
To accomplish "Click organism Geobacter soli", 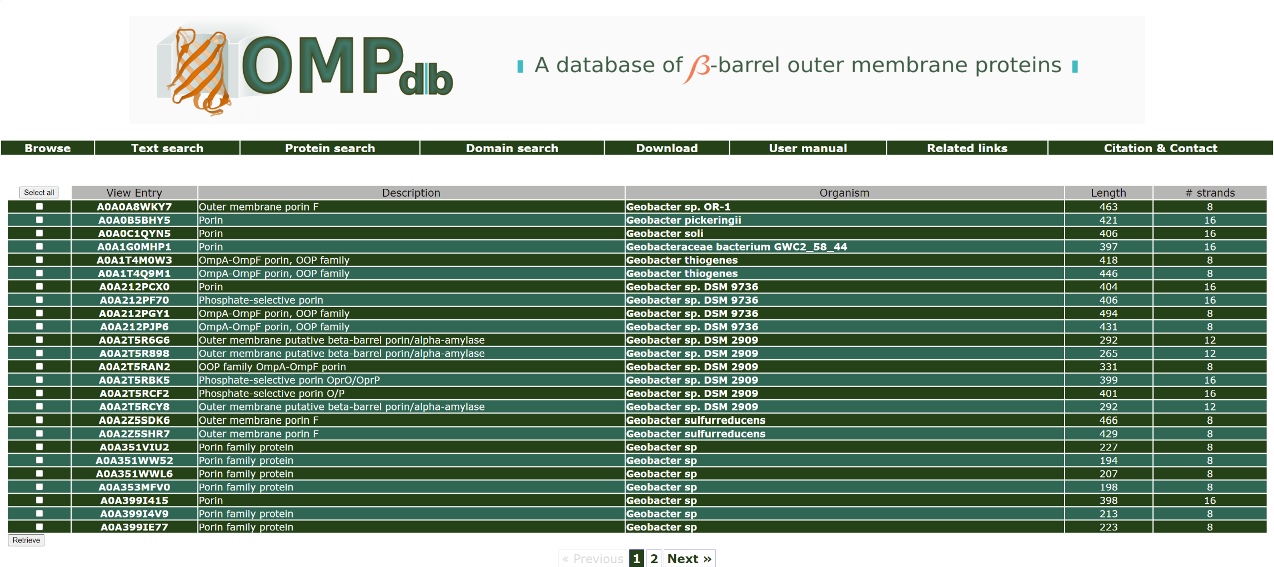I will tap(665, 233).
